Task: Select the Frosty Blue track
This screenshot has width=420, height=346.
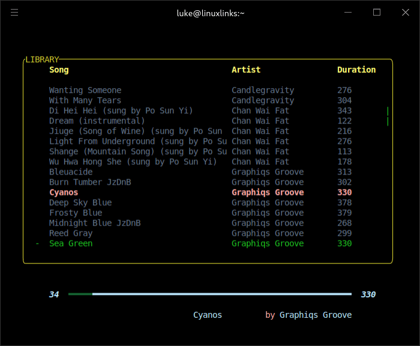Action: 76,213
